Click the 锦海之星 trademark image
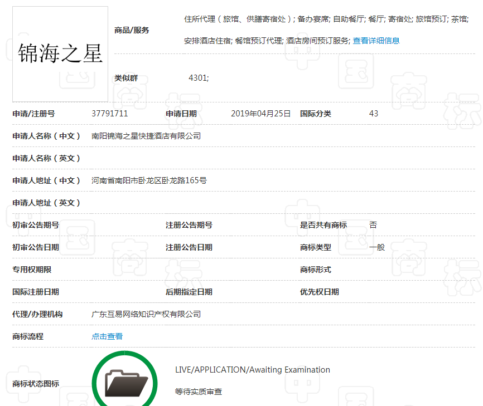 coord(60,54)
